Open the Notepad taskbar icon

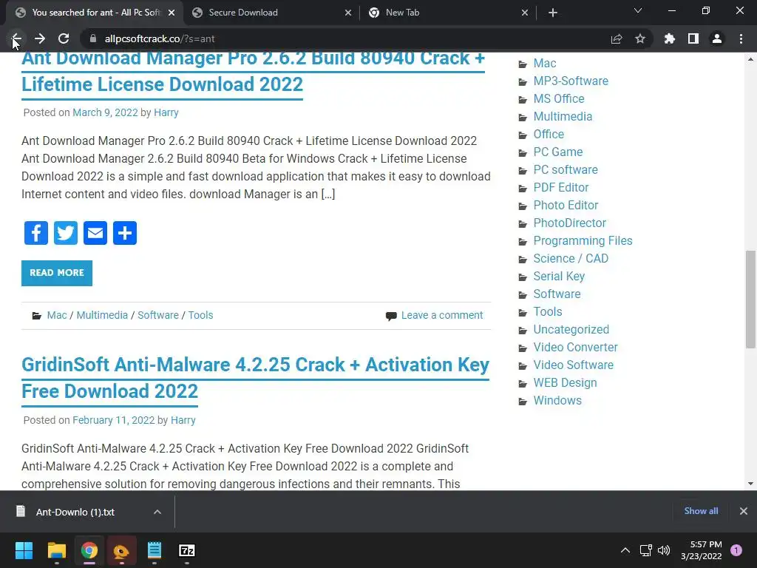point(154,550)
